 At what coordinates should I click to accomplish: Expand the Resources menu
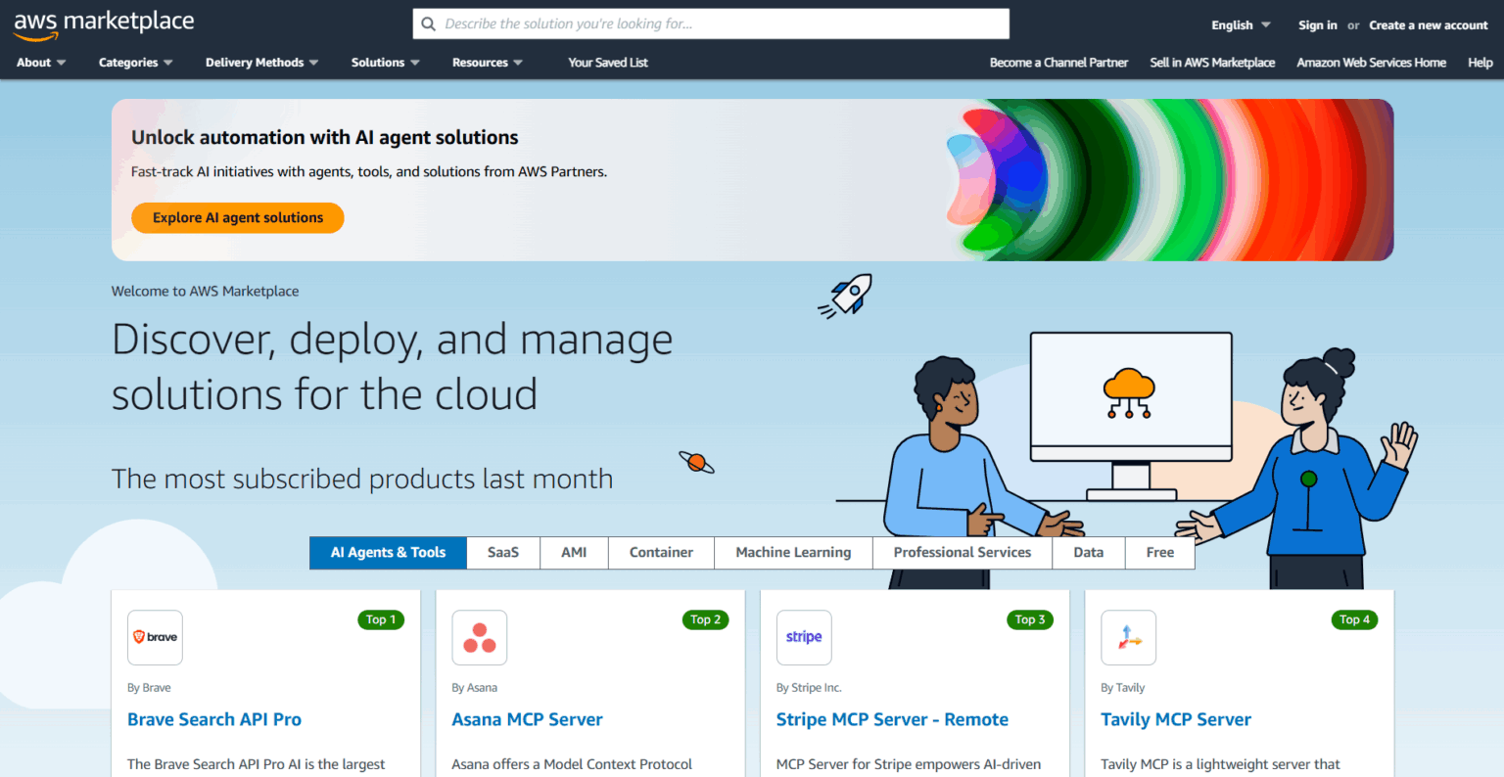click(487, 63)
